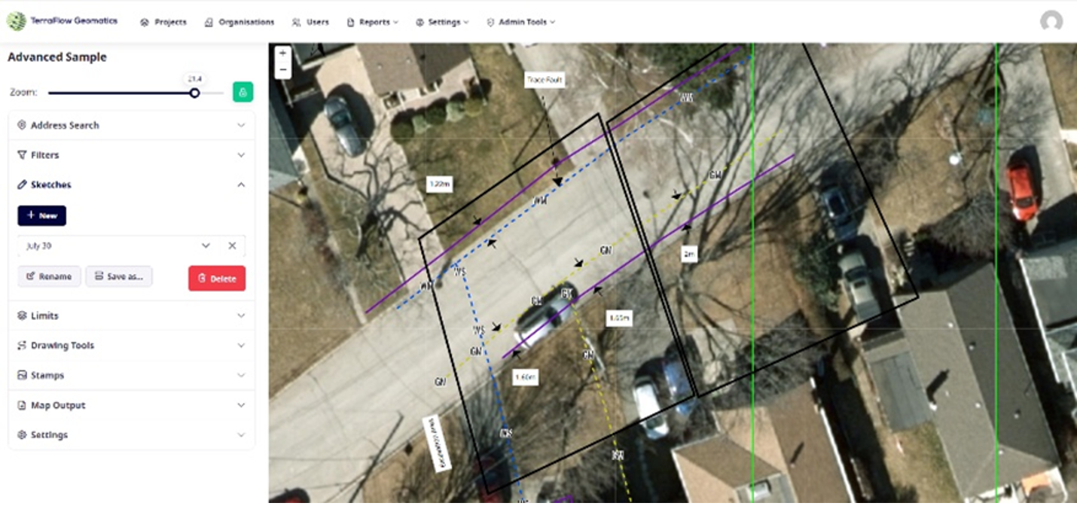This screenshot has width=1077, height=506.
Task: Go to Organisations in the navbar
Action: (240, 22)
